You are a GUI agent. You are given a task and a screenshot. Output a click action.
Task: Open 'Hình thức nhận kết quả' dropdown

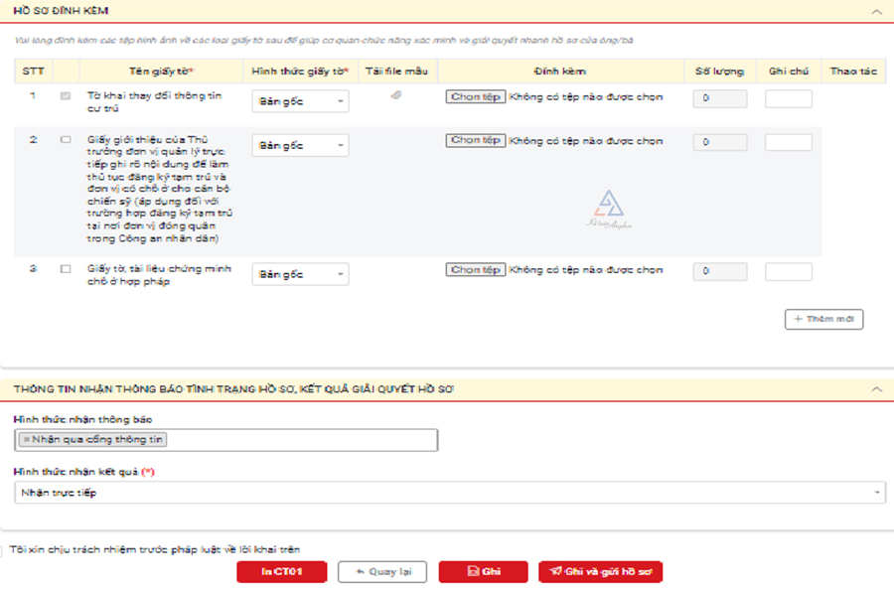[449, 493]
